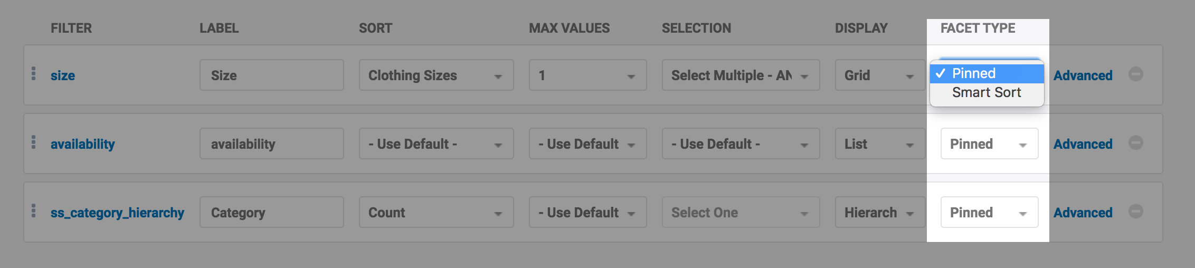Open Select Multiple selection dropdown for size
1195x268 pixels.
(x=741, y=75)
